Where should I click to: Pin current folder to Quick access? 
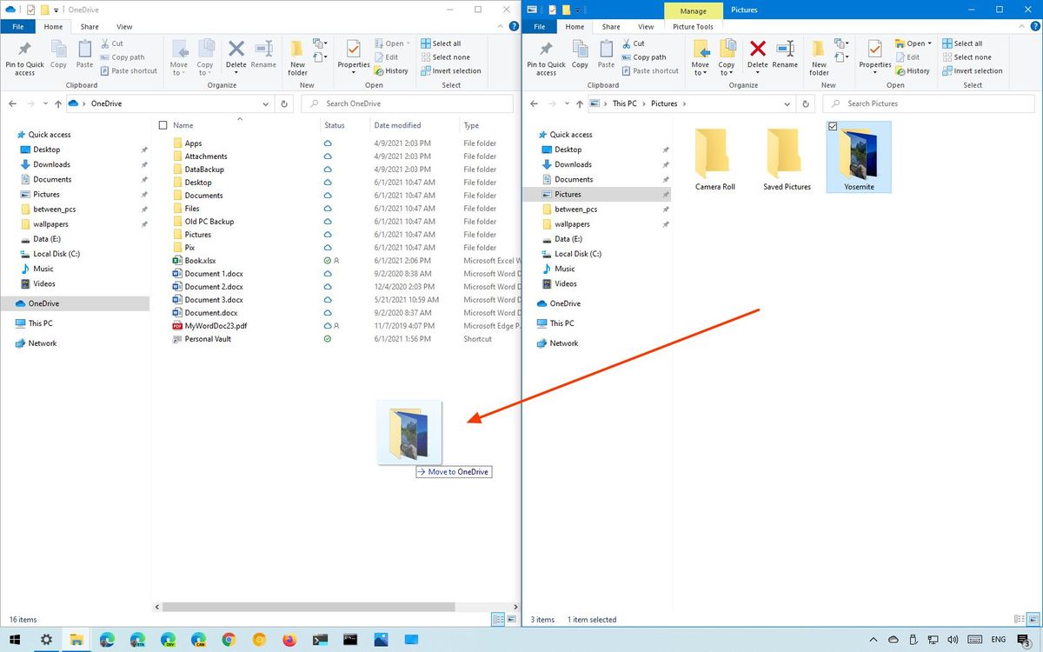point(546,57)
